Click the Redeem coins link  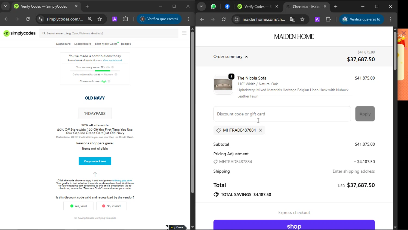coord(109,74)
